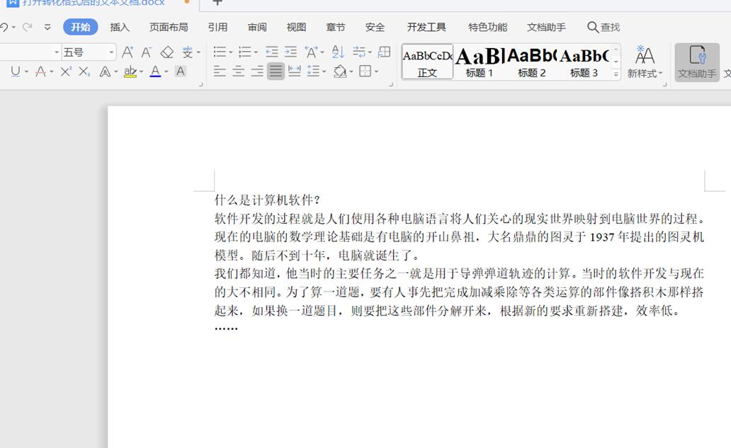Open font color dropdown arrow

click(166, 71)
